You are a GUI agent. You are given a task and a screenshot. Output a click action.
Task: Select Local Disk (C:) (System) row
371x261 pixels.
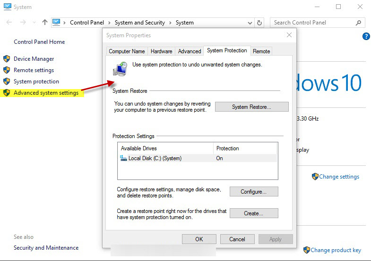click(x=198, y=158)
